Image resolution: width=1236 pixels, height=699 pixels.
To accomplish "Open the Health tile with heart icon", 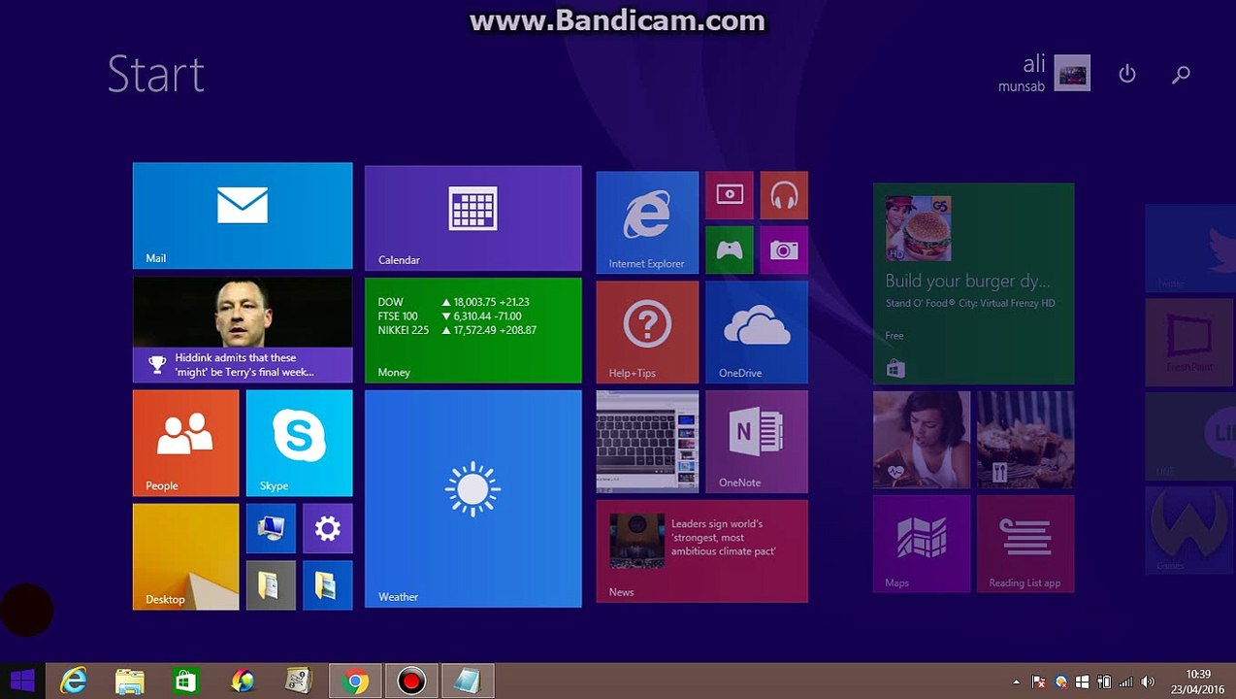I will 922,440.
